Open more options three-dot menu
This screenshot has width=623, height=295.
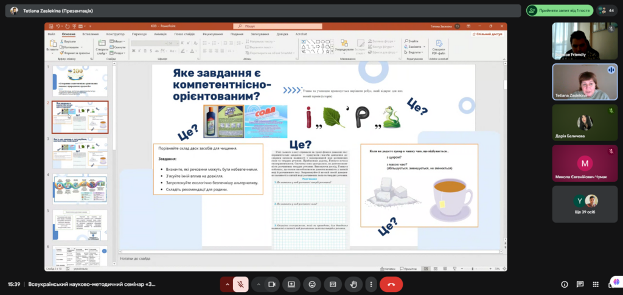click(x=371, y=284)
